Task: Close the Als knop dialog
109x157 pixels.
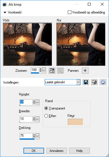Action: click(x=102, y=4)
